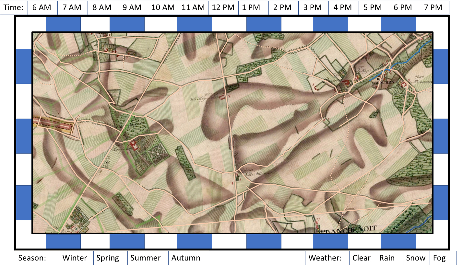This screenshot has height=267, width=463.
Task: Choose Autumn from the season options
Action: (x=187, y=258)
